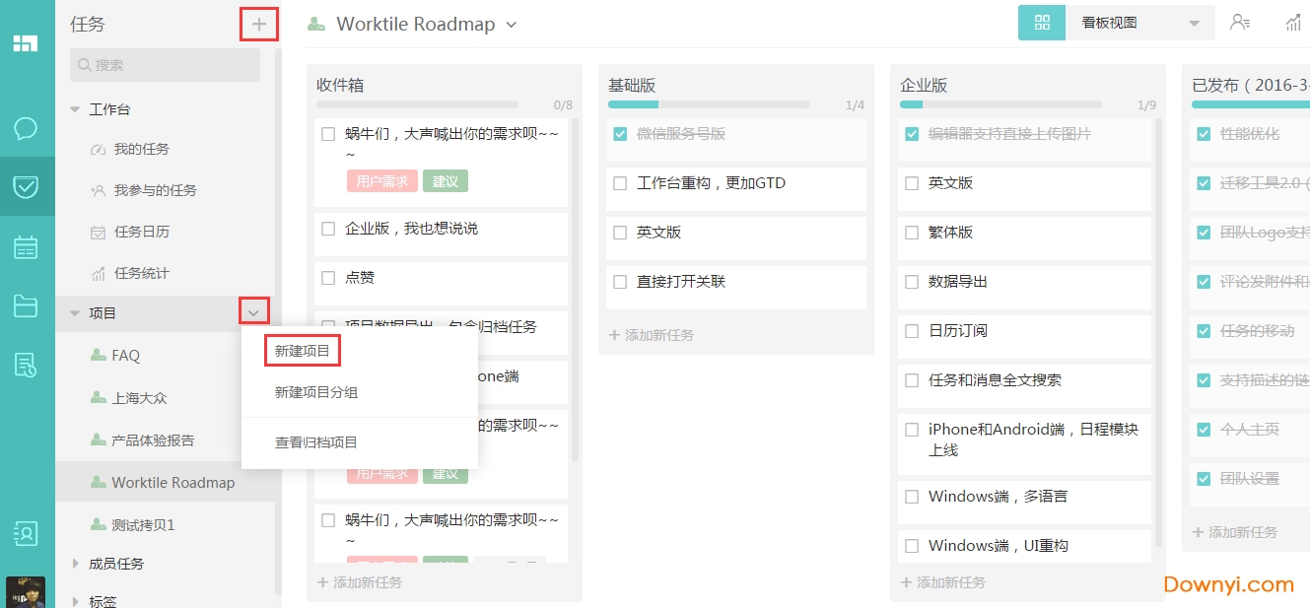This screenshot has height=608, width=1310.
Task: Open the reports document icon in sidebar
Action: 27,363
